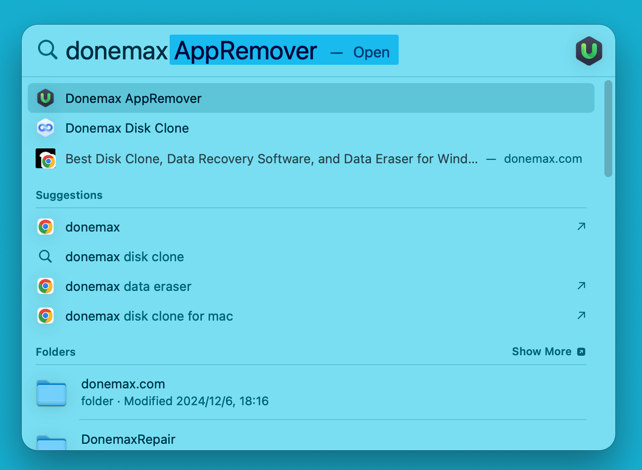Screen dimensions: 642x470
Task: Click the search icon beside donemax disk clone
Action: pos(46,256)
